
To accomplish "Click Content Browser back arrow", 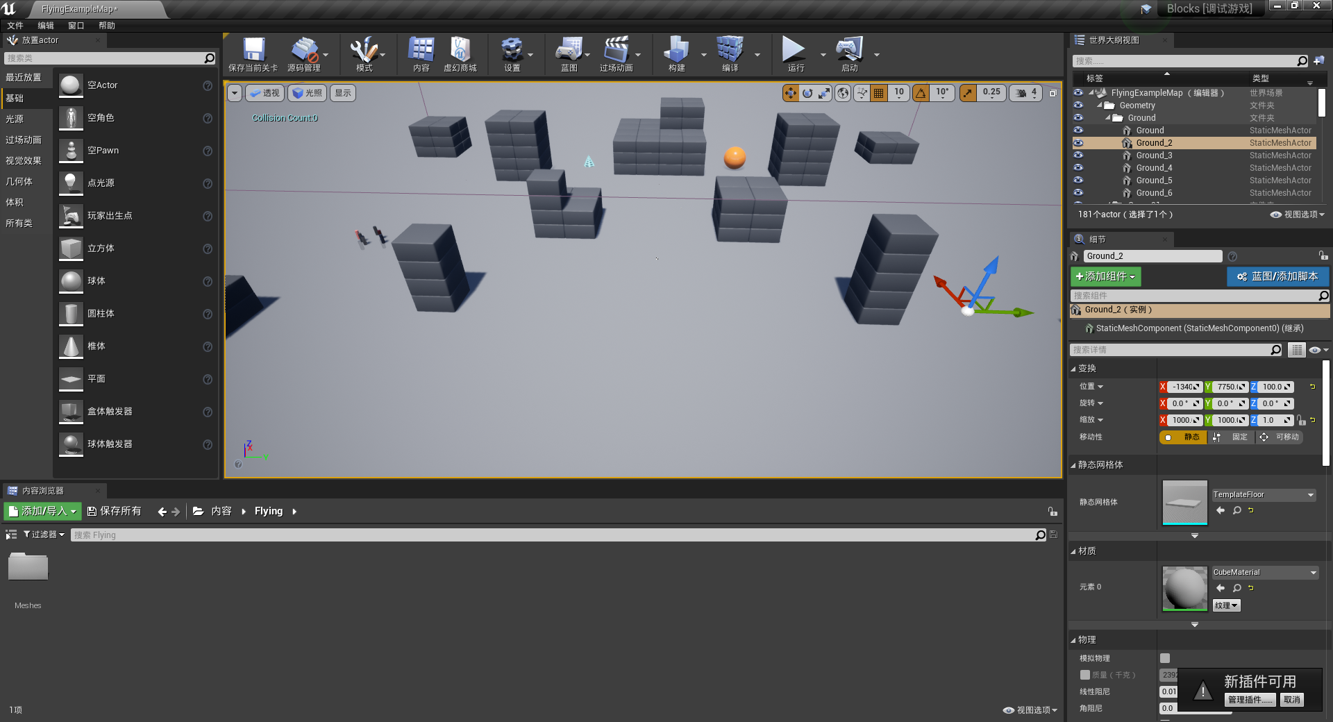I will pyautogui.click(x=162, y=512).
